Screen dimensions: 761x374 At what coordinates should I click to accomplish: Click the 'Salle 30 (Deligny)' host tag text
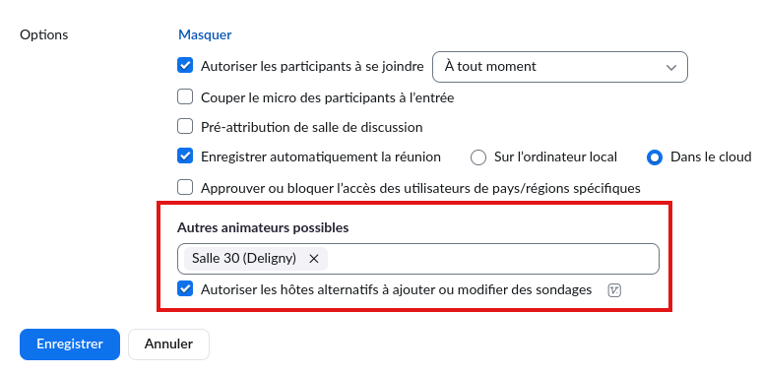pos(244,259)
